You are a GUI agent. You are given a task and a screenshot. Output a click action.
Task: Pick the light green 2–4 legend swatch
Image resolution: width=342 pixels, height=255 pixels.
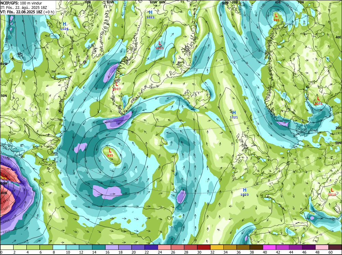coord(20,247)
